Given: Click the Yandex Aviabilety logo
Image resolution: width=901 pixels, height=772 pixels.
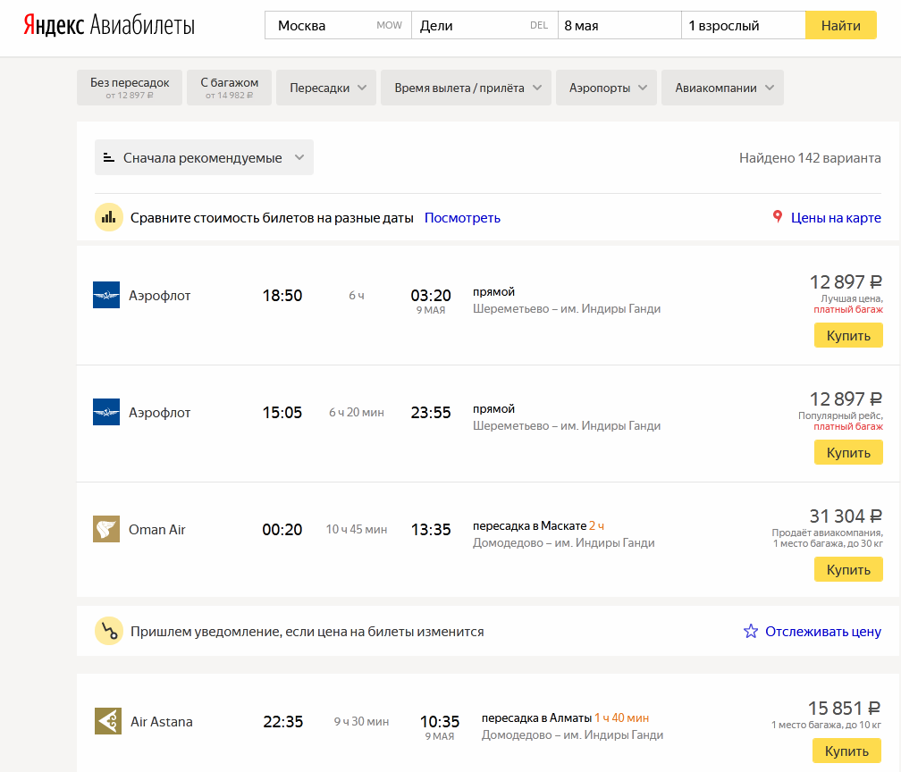Looking at the screenshot, I should click(108, 25).
